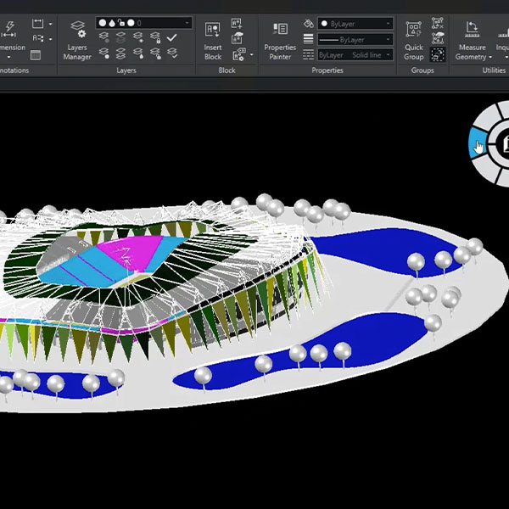Screen dimensions: 509x509
Task: Click the checkmark layer icon
Action: pos(172,38)
